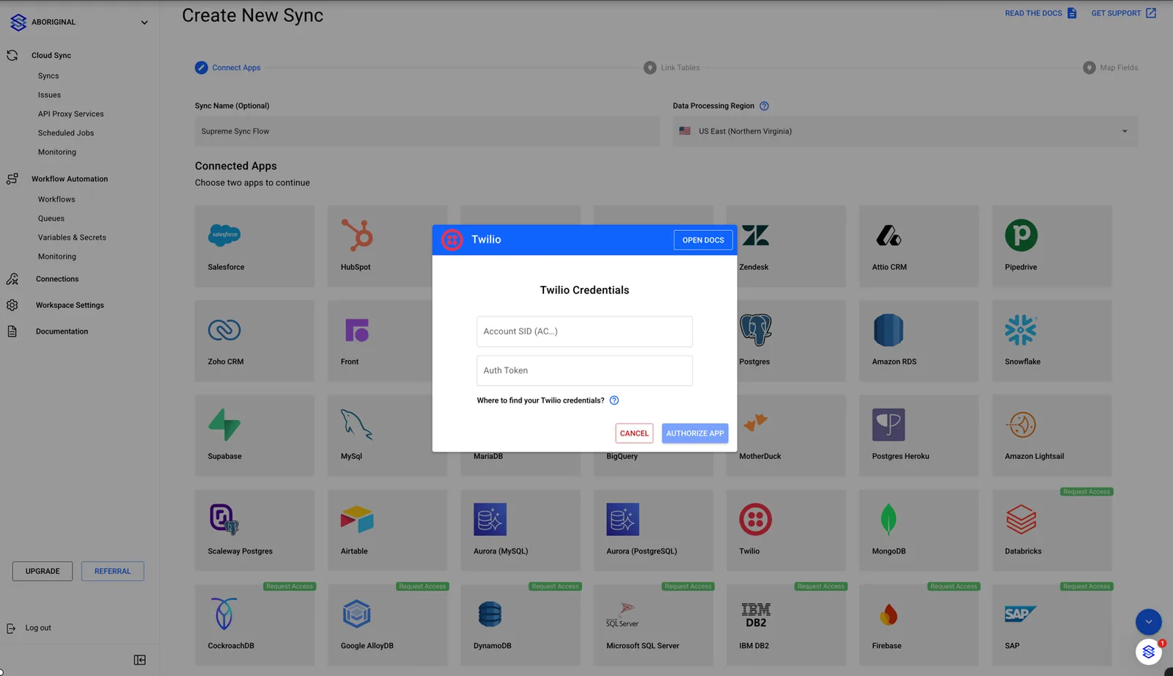
Task: Click the Salesforce app icon
Action: pyautogui.click(x=224, y=235)
